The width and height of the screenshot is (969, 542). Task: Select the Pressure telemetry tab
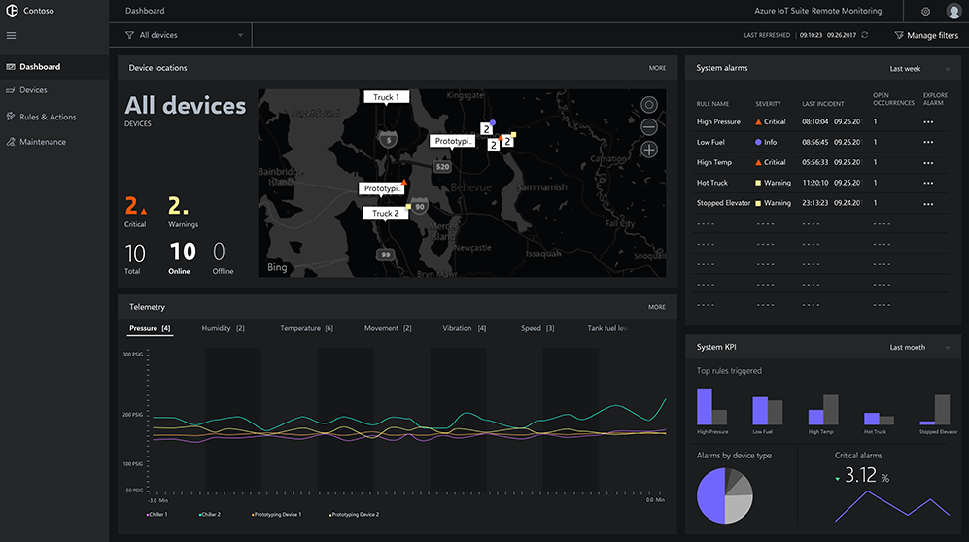[x=150, y=328]
